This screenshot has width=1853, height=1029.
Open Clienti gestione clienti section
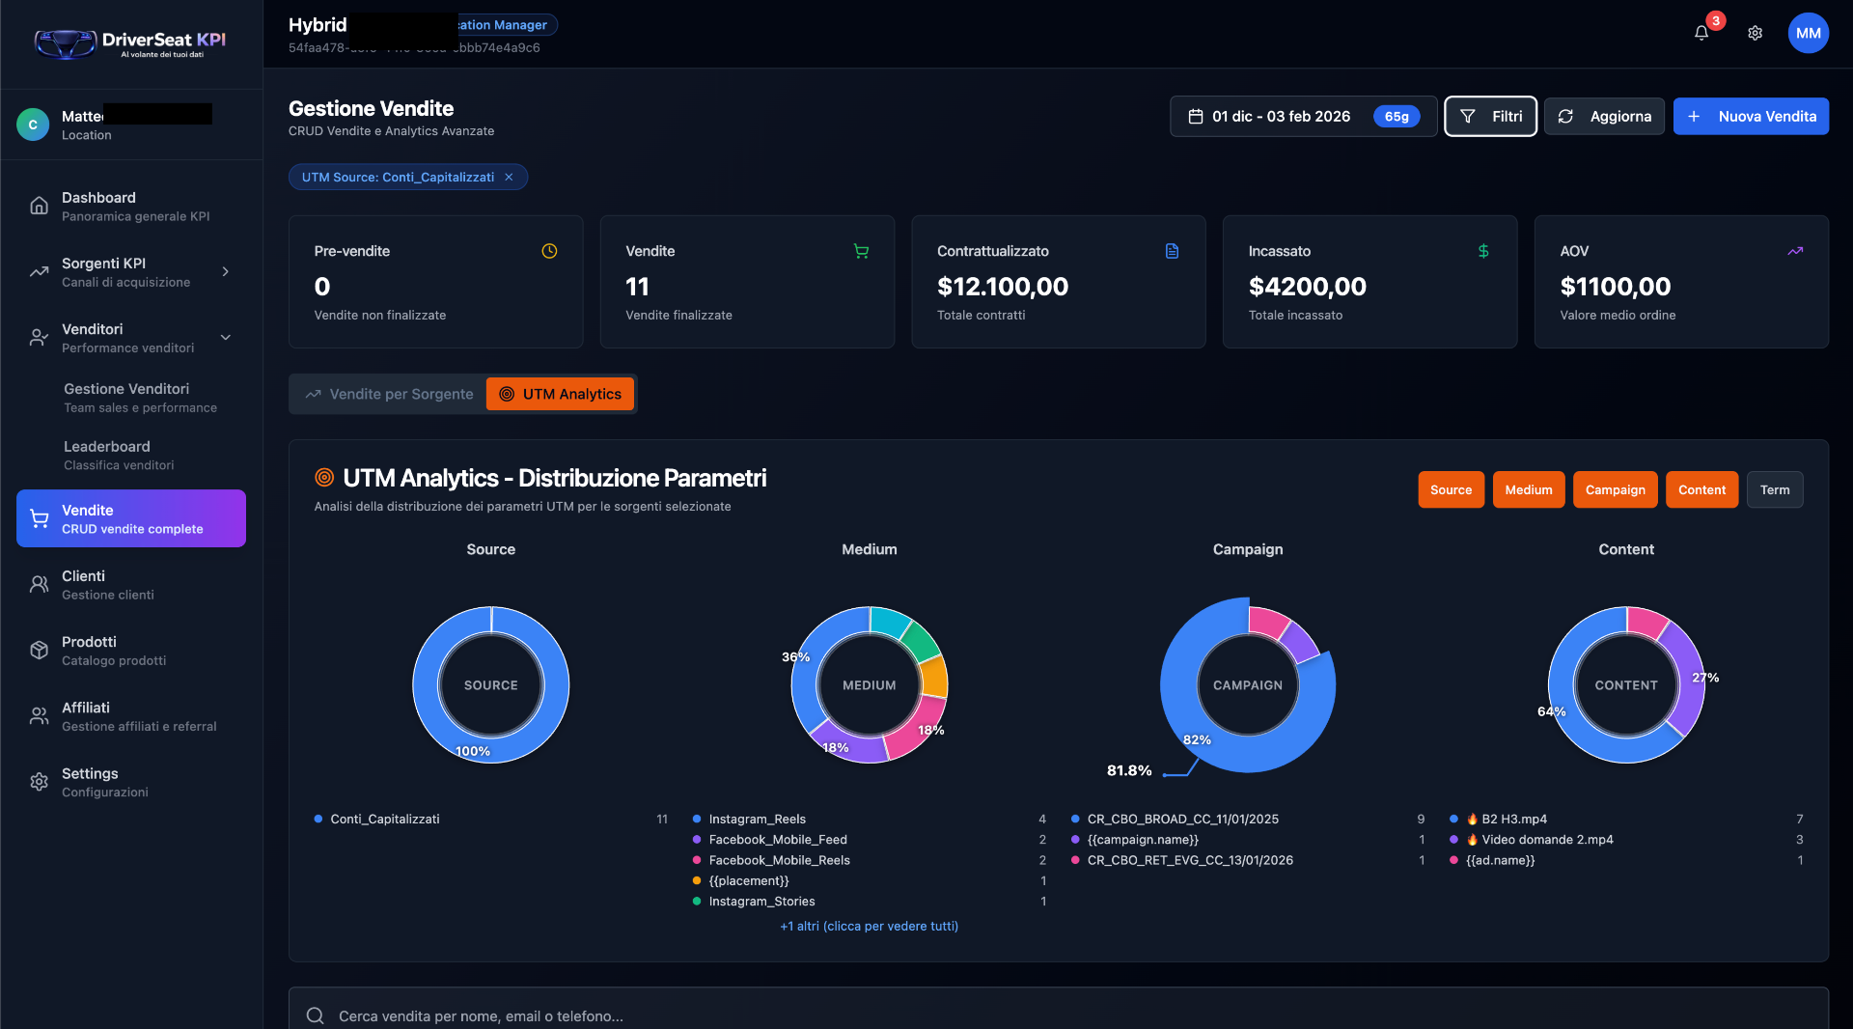[108, 584]
